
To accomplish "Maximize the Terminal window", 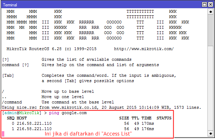I will (x=204, y=5).
